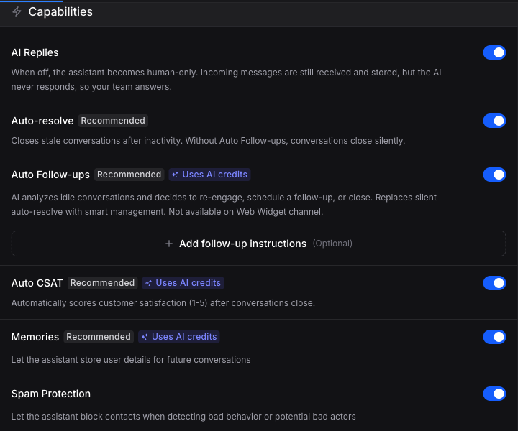This screenshot has height=431, width=518.
Task: Click the AI Replies title
Action: tap(35, 52)
